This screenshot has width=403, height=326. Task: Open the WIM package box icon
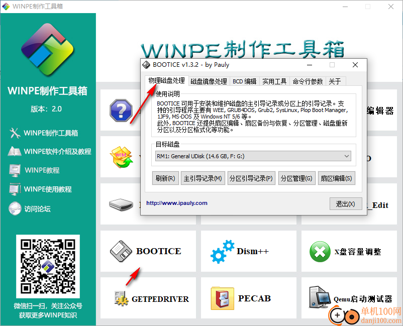[x=121, y=157]
